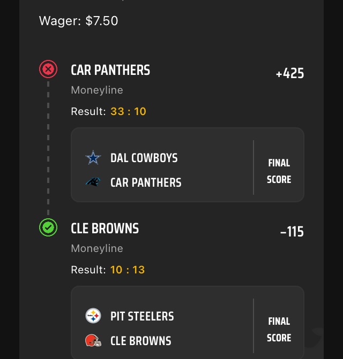The image size is (343, 359).
Task: Tap the -115 odds value
Action: pyautogui.click(x=292, y=232)
